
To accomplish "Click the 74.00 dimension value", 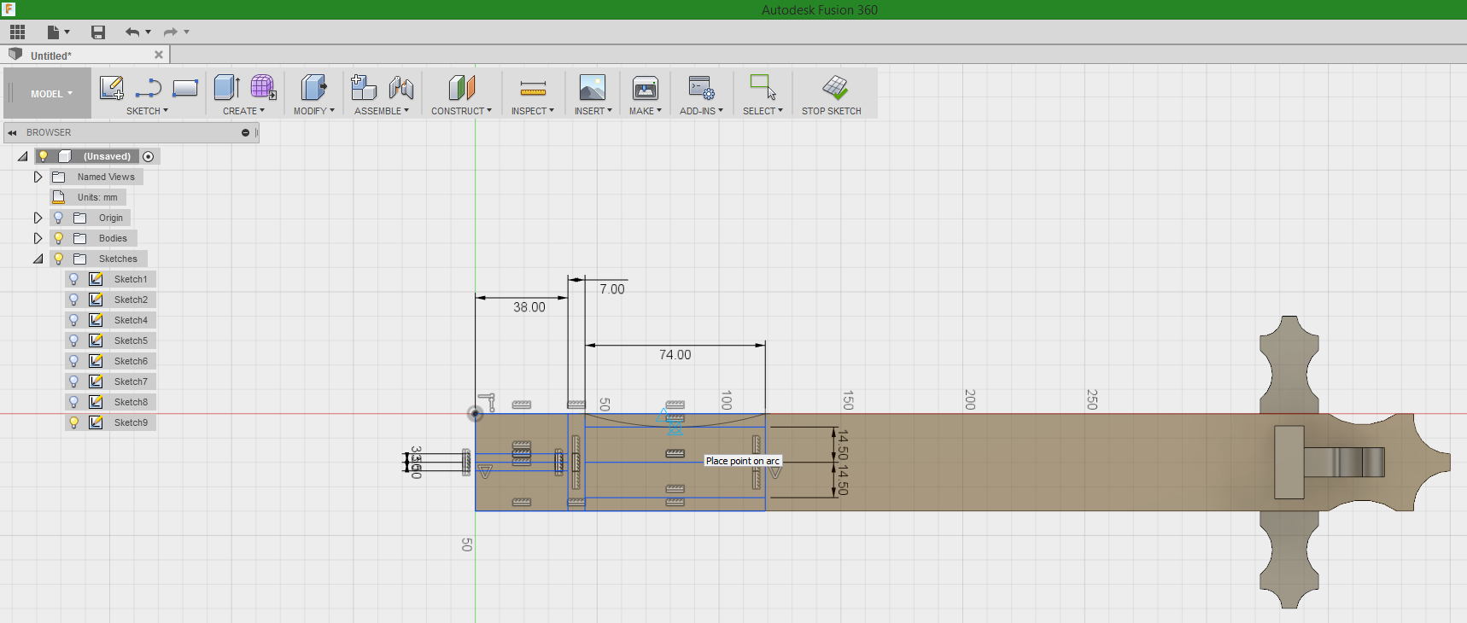I will pyautogui.click(x=675, y=355).
